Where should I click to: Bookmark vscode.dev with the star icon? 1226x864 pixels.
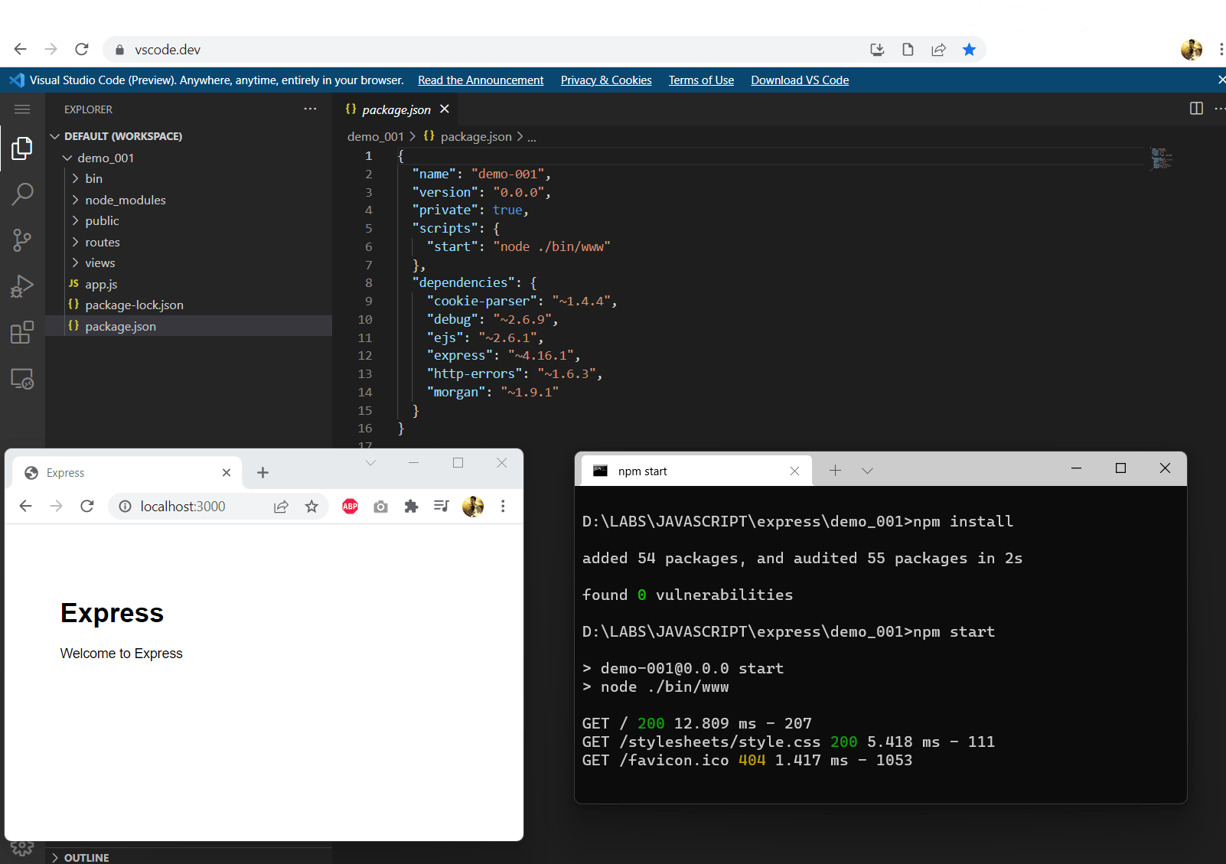click(969, 50)
